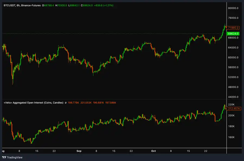Select the Sep marker on the time axis
This screenshot has width=244, height=161.
coord(79,151)
